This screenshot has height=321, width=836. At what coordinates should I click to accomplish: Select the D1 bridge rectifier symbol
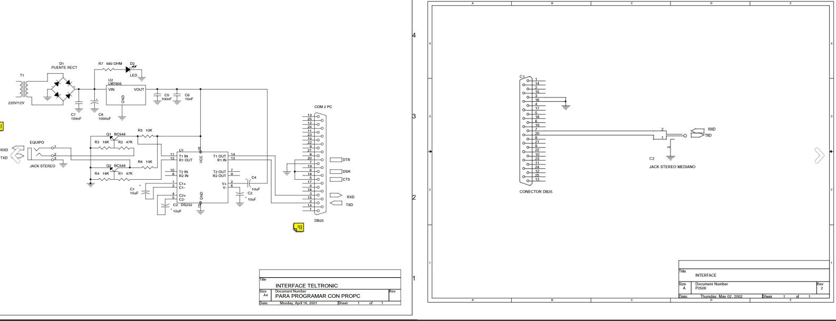pos(63,89)
